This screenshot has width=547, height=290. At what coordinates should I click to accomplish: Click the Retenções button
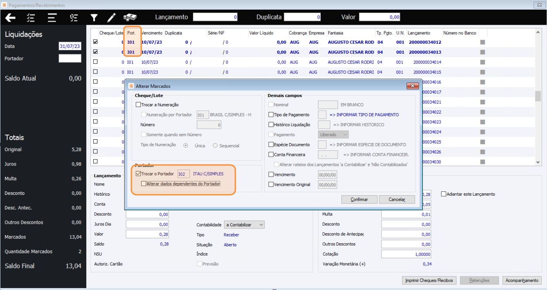(479, 280)
